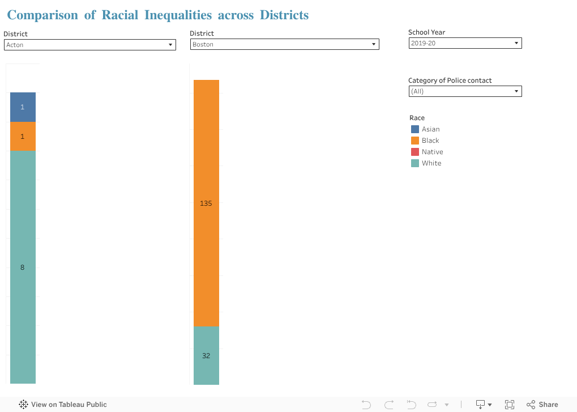Click the Revert icon in toolbar
The image size is (577, 412).
[412, 405]
